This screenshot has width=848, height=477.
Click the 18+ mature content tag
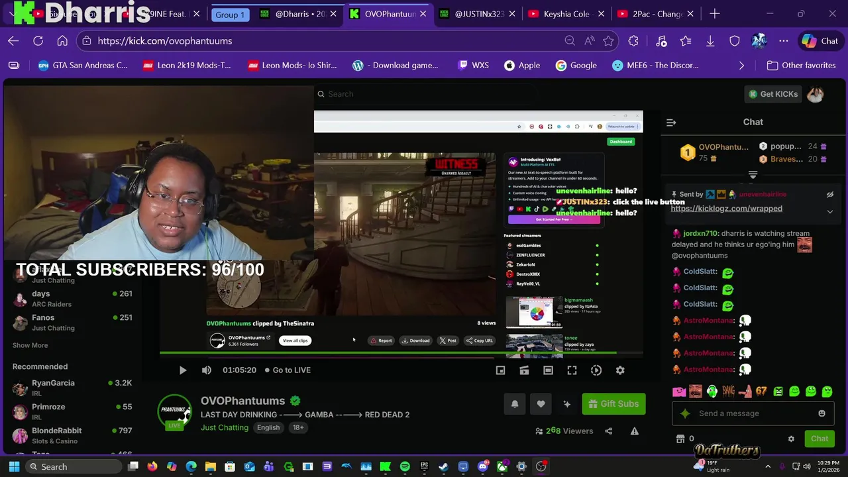coord(298,428)
